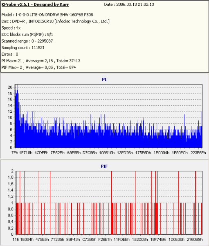Click the PIF spike near F26E1h

tap(112, 203)
